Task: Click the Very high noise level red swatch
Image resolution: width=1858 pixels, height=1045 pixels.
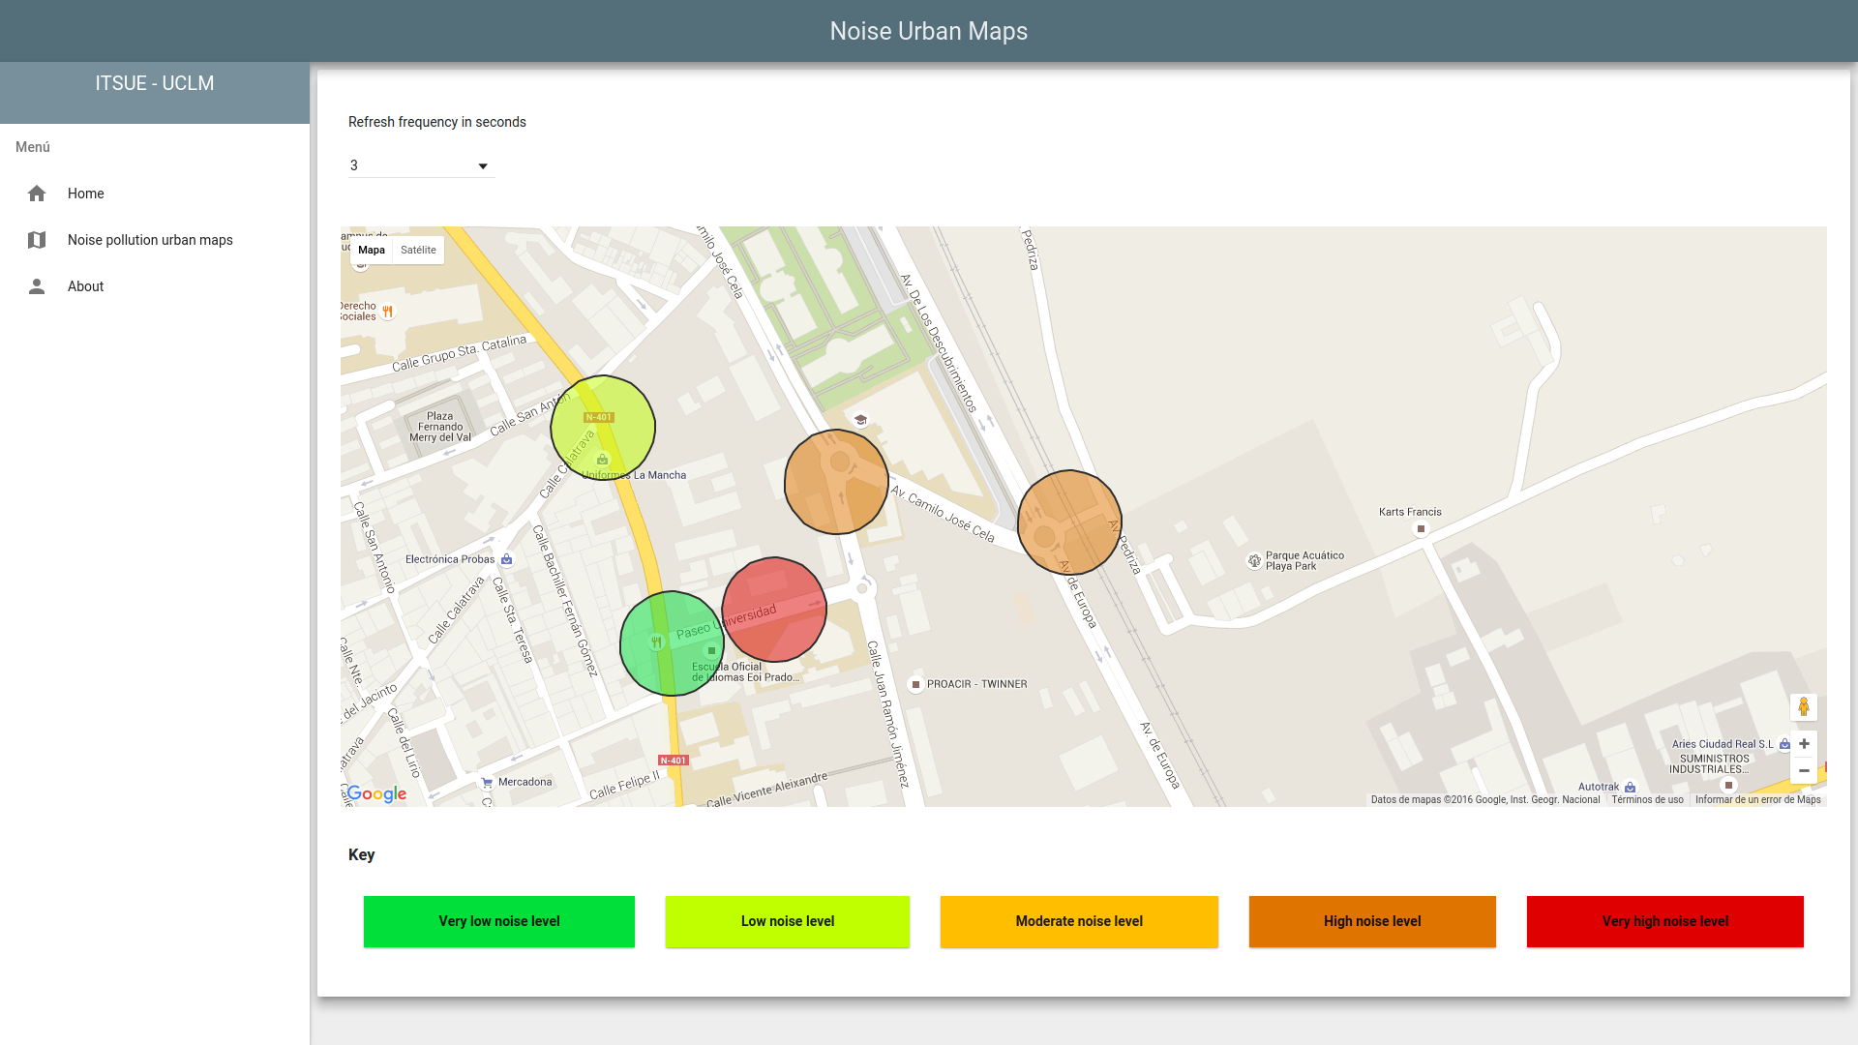Action: [1664, 921]
